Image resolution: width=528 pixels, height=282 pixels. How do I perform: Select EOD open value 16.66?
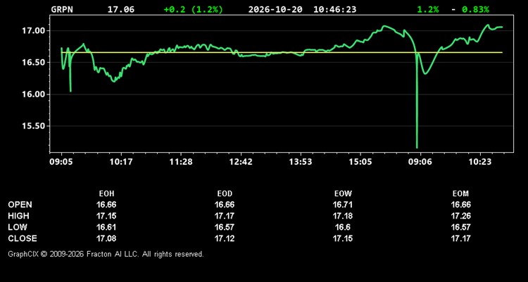(x=225, y=204)
